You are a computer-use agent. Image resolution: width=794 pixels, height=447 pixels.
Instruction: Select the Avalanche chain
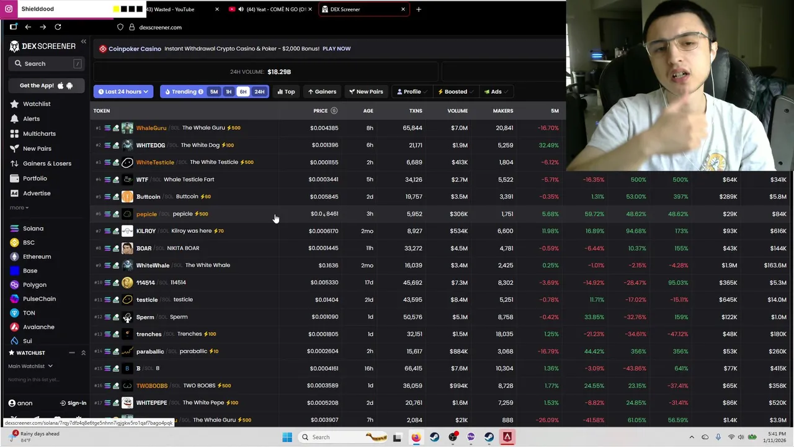(38, 327)
